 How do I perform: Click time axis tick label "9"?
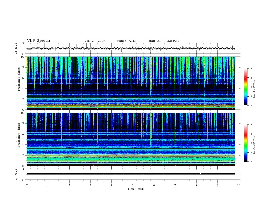click(x=217, y=185)
